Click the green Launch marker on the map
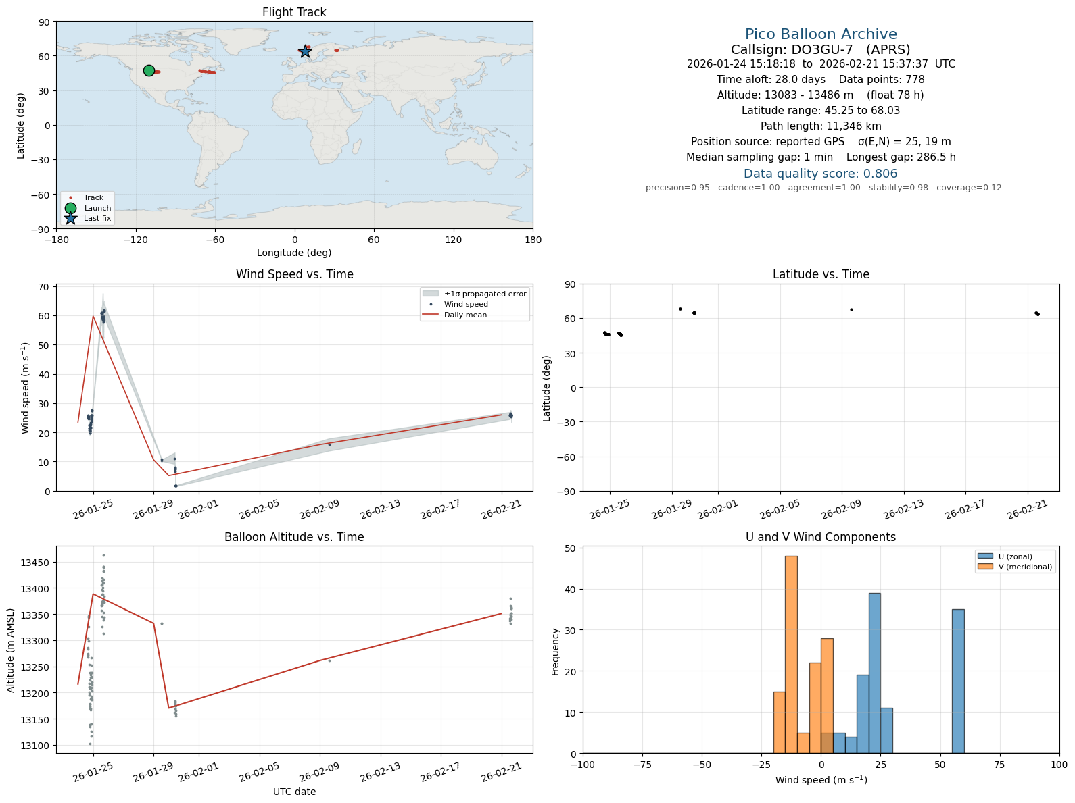The height and width of the screenshot is (803, 1075). (149, 70)
